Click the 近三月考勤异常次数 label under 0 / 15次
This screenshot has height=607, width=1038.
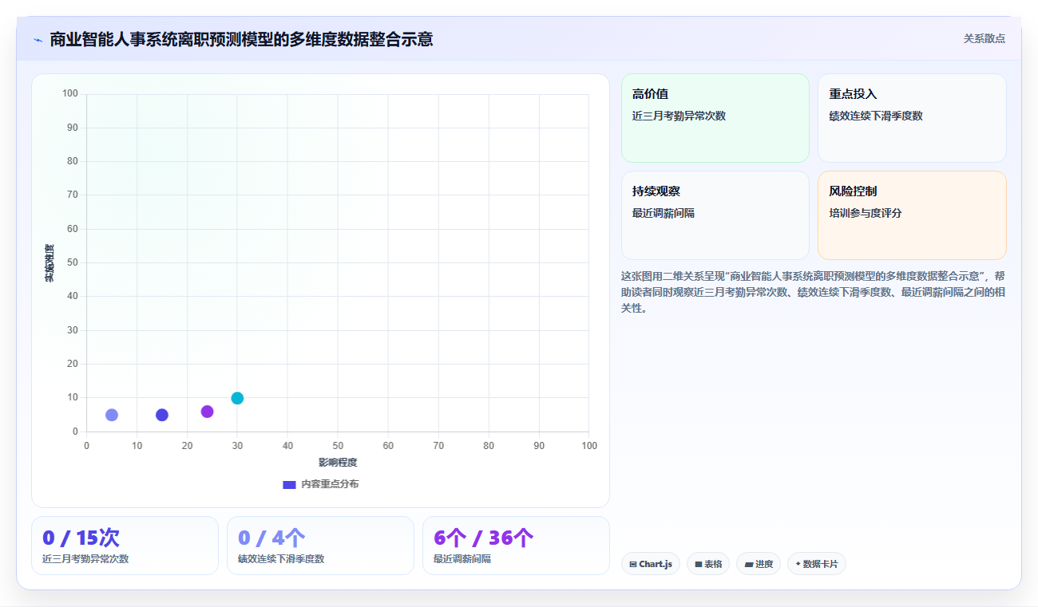coord(85,559)
